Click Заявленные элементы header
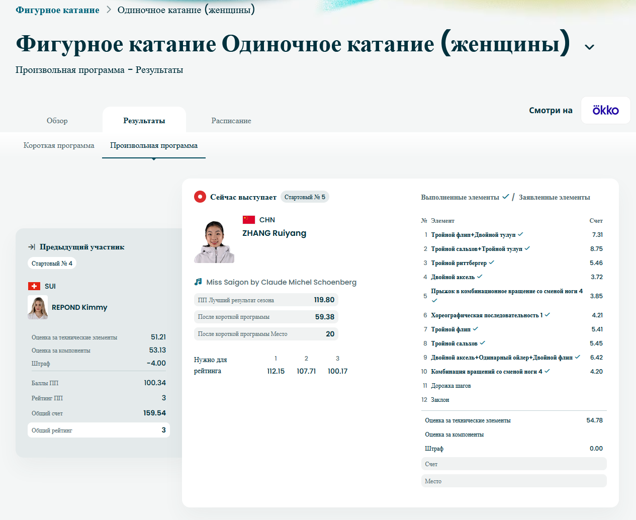The image size is (636, 520). 555,197
